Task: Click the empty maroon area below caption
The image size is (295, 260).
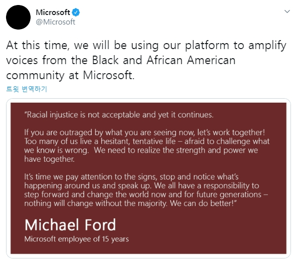Action: pos(149,249)
